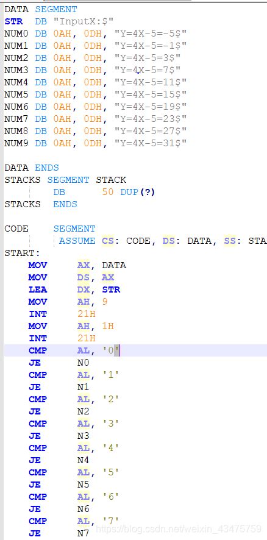The image size is (267, 540).
Task: Select the NUM5 label
Action: click(16, 94)
